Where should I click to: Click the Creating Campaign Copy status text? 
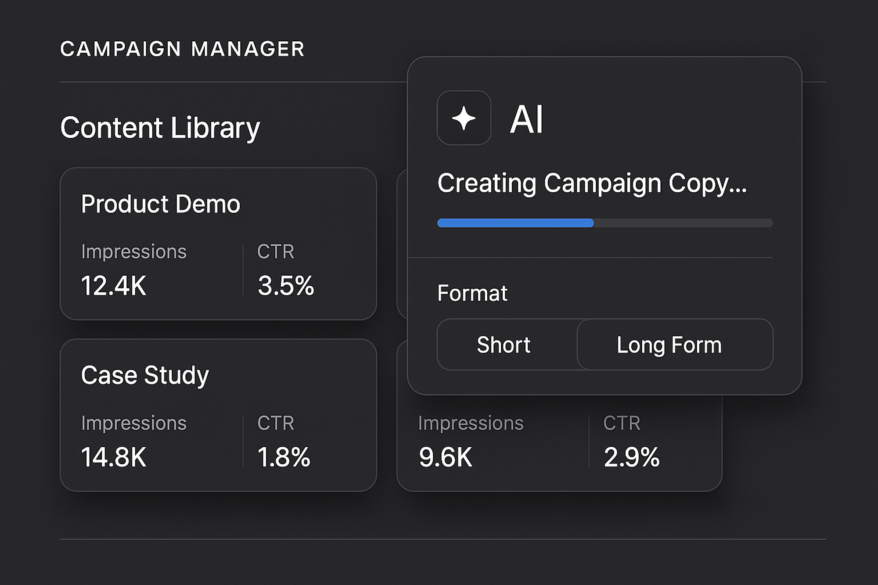[x=592, y=183]
